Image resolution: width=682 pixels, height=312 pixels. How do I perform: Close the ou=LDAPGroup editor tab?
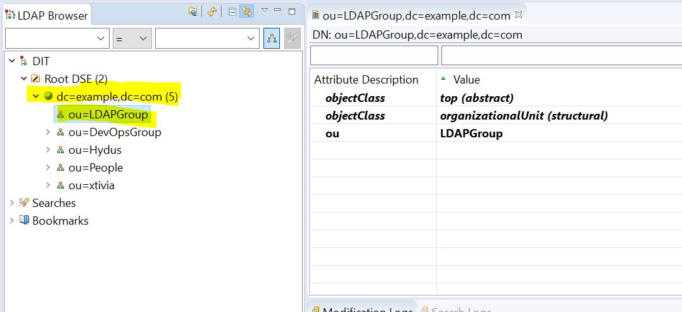pyautogui.click(x=518, y=14)
